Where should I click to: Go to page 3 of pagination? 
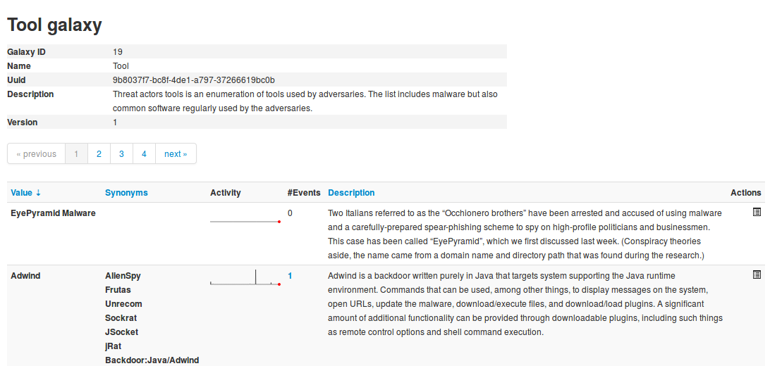pyautogui.click(x=121, y=154)
